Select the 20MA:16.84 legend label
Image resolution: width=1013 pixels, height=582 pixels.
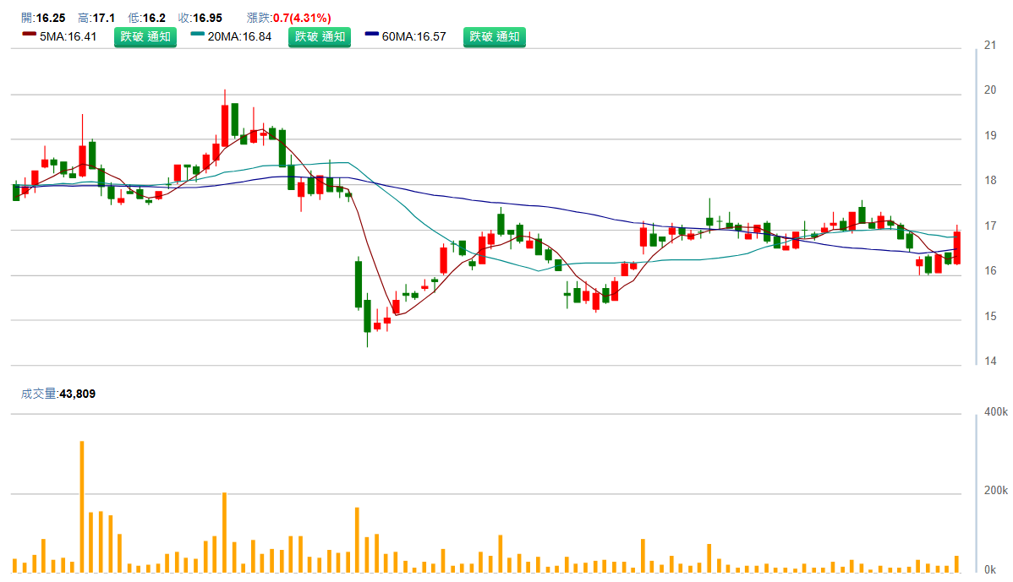tap(239, 36)
